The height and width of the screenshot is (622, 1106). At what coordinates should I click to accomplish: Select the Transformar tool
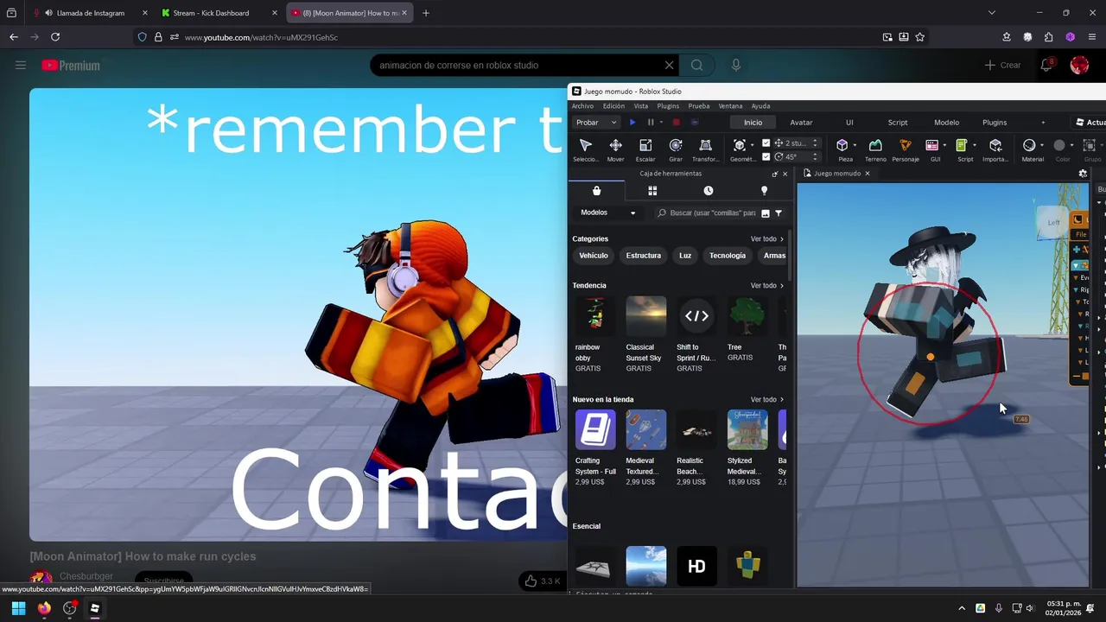coord(705,149)
